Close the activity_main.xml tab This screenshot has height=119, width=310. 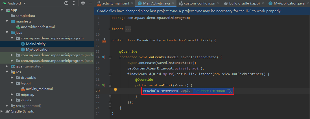point(132,3)
